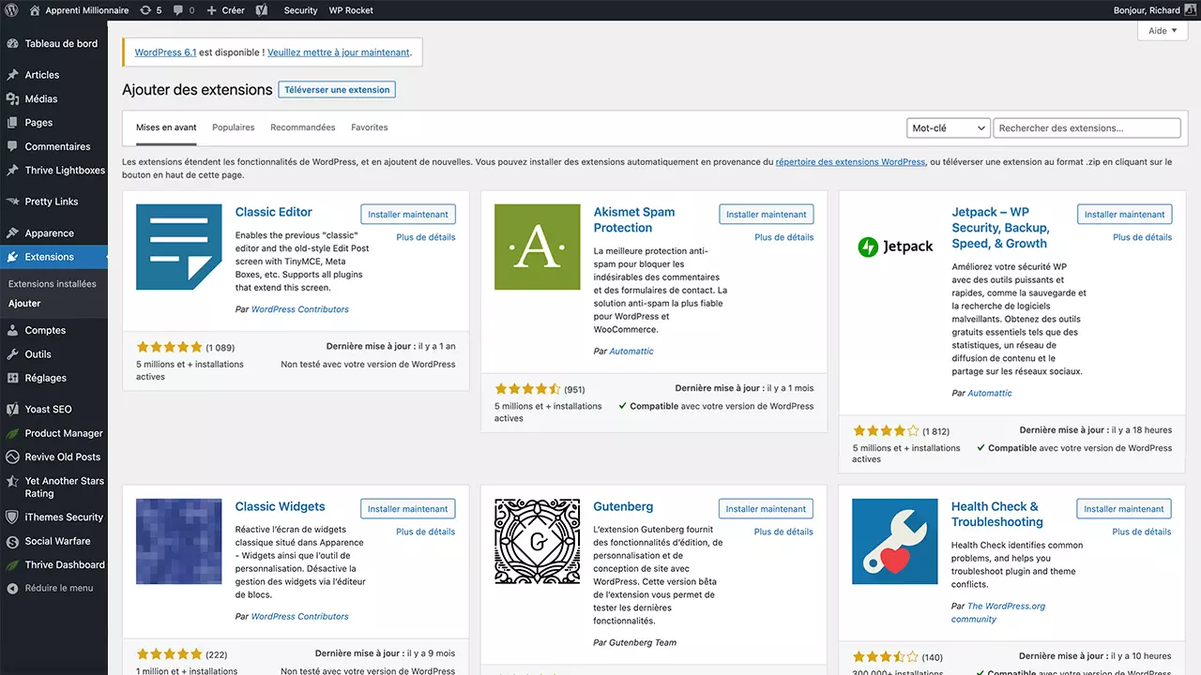The image size is (1201, 675).
Task: Click the Product Manager leaf icon
Action: coord(12,433)
